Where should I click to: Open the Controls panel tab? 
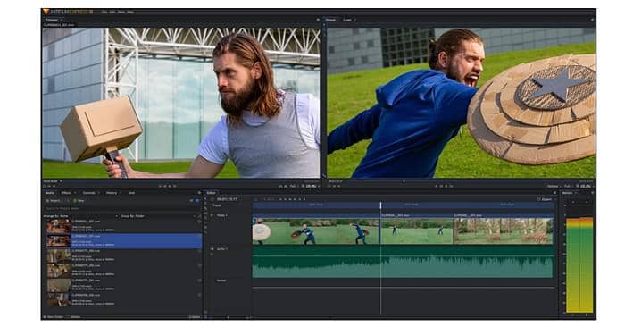(89, 193)
